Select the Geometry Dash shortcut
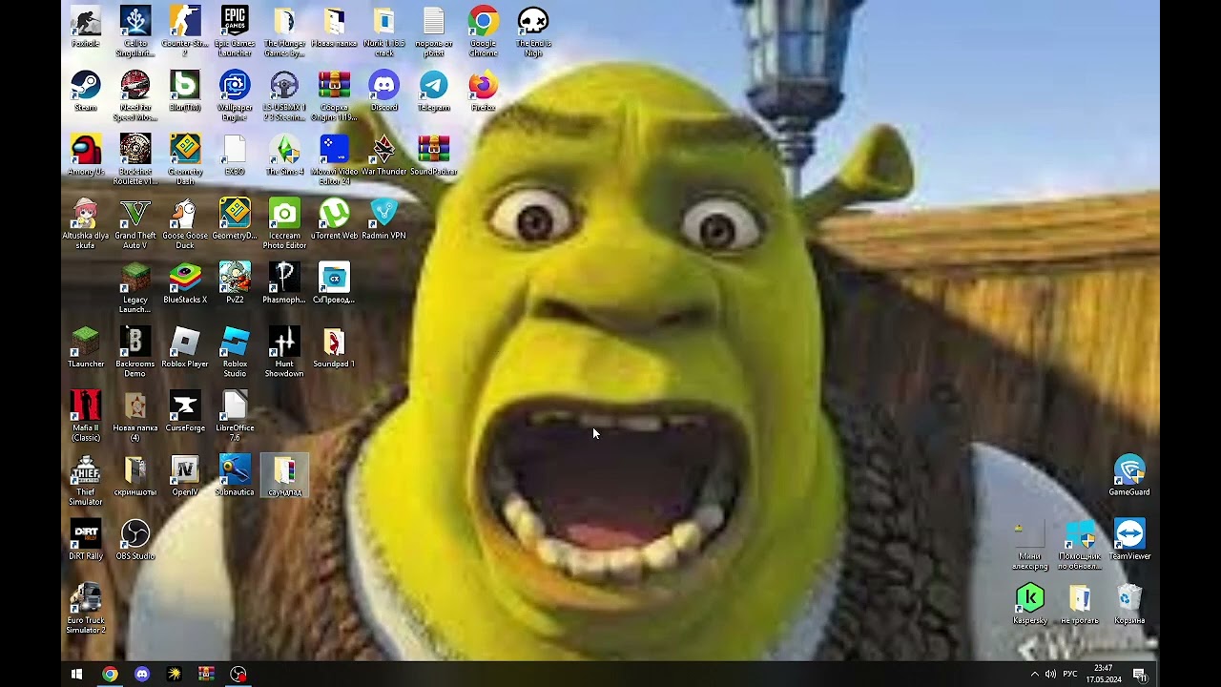The width and height of the screenshot is (1221, 687). coord(185,160)
